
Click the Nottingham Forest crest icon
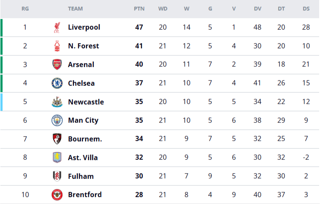point(57,46)
